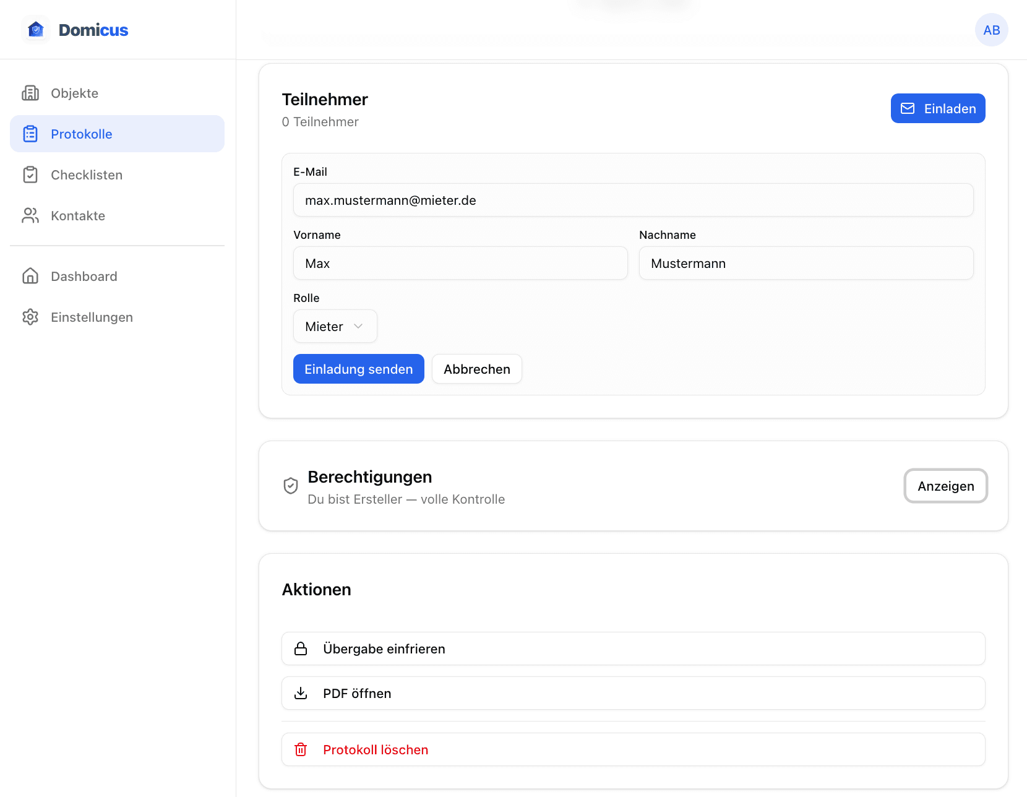
Task: Click the shield icon beside Berechtigungen
Action: (x=291, y=486)
